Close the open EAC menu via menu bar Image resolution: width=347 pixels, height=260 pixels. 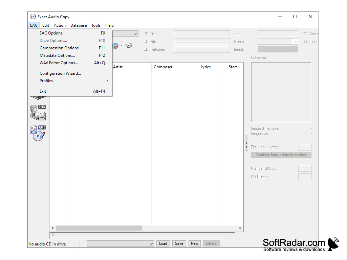(34, 25)
